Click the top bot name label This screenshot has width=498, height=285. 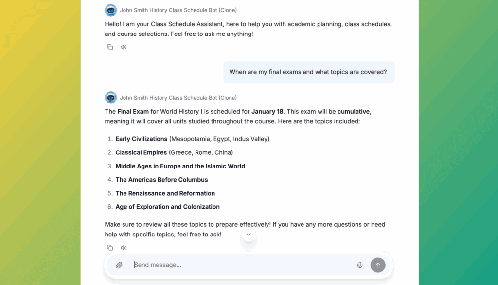(x=178, y=10)
